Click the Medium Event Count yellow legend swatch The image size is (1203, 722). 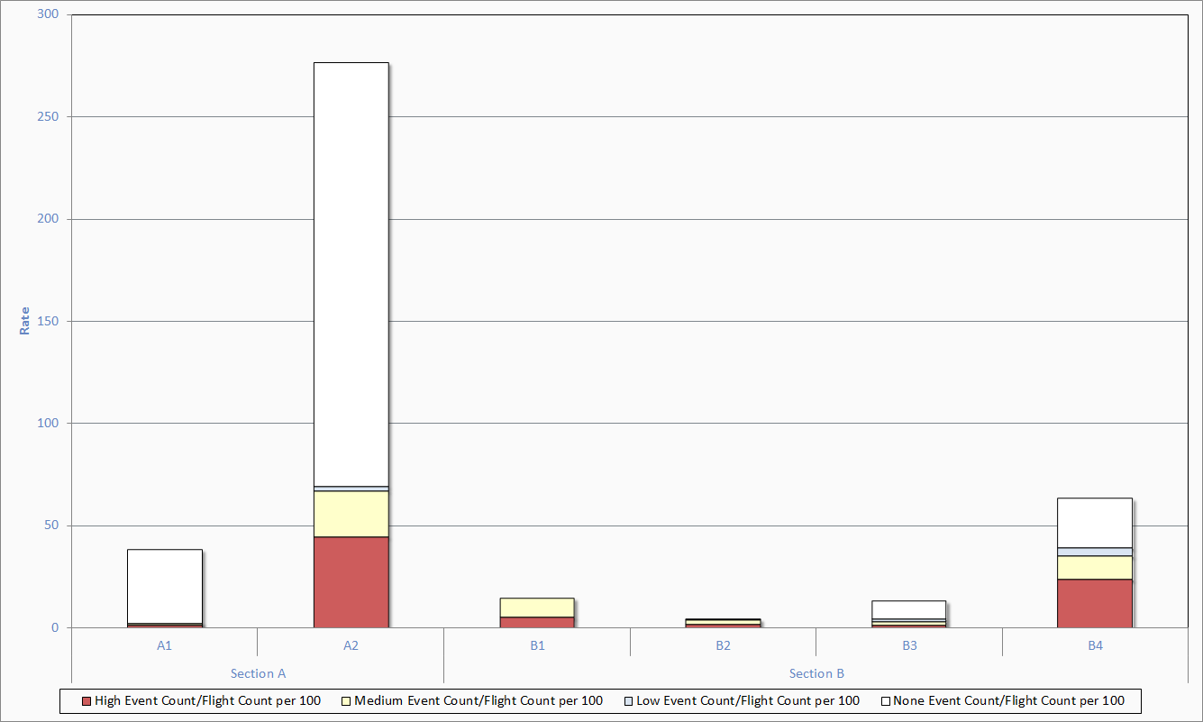(346, 701)
